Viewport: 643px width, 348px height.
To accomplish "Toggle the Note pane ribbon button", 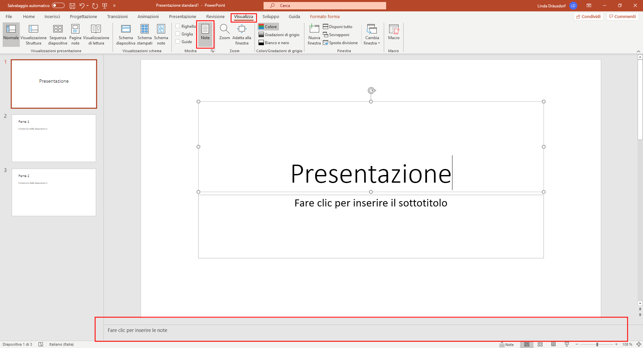I will (x=205, y=34).
